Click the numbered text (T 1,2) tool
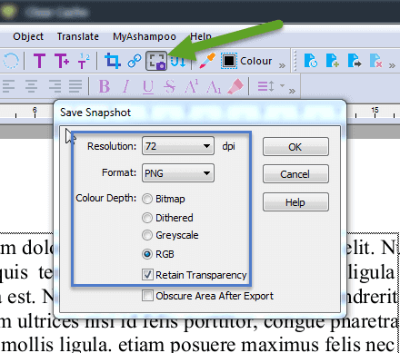 click(84, 61)
